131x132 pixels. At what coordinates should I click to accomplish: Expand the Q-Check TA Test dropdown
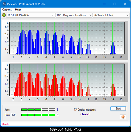coord(111,15)
